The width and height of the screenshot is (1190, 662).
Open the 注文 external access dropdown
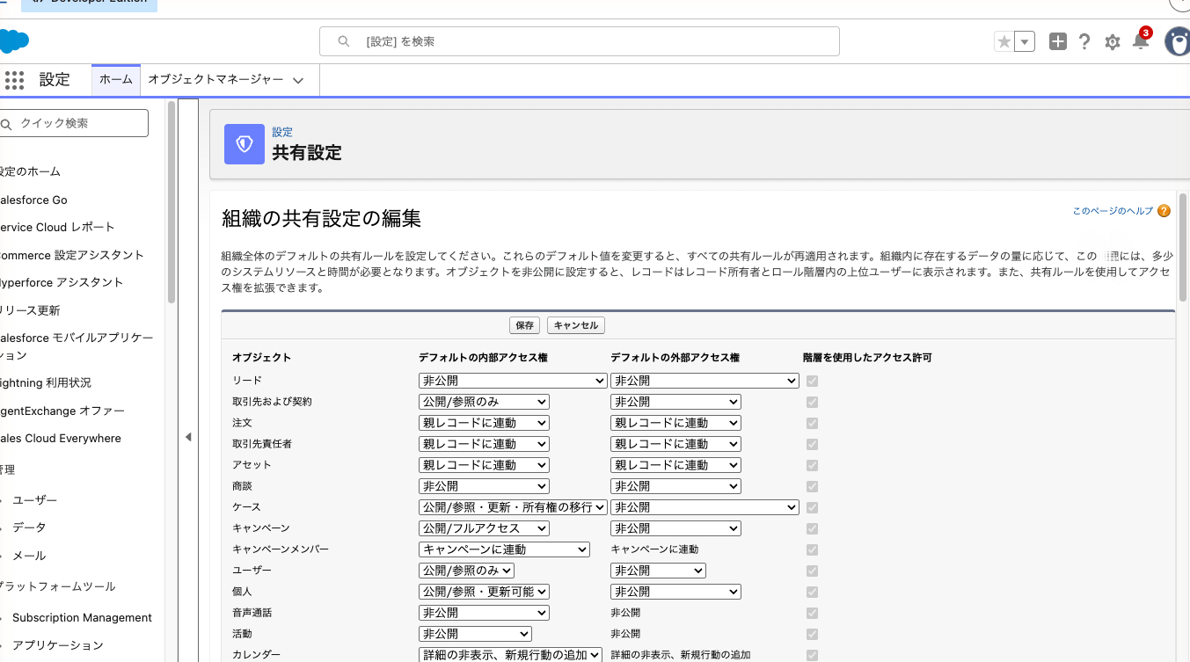[675, 423]
